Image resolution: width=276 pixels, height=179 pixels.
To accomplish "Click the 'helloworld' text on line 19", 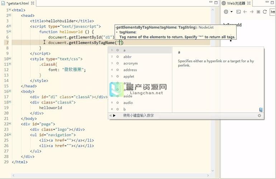I will [x=51, y=108].
